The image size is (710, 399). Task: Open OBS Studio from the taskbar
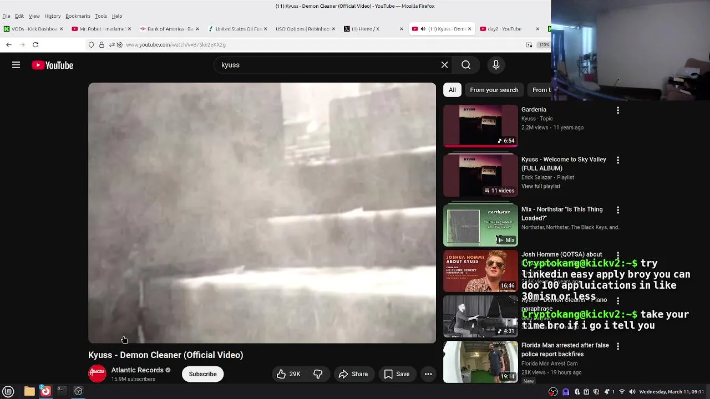click(x=78, y=391)
